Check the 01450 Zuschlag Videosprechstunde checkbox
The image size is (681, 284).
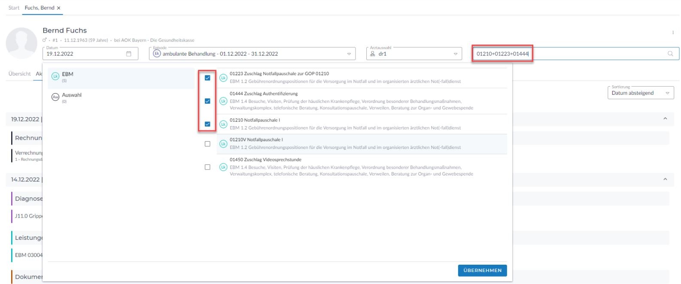(207, 167)
